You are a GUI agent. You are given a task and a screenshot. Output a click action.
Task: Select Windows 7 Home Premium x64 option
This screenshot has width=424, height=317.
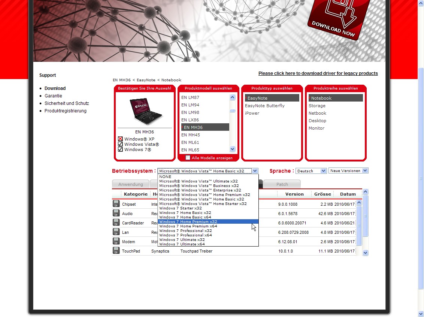[208, 226]
